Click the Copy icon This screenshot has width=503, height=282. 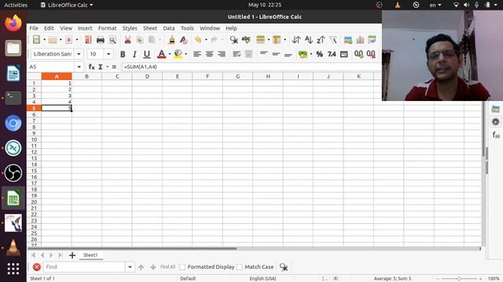140,40
